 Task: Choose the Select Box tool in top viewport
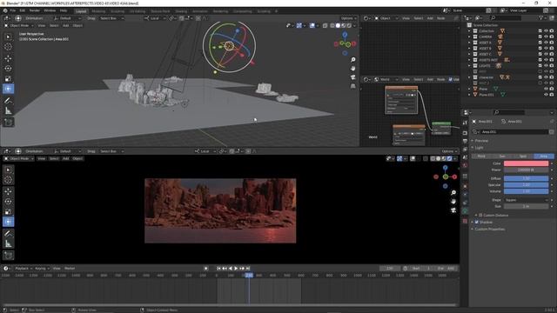8,37
